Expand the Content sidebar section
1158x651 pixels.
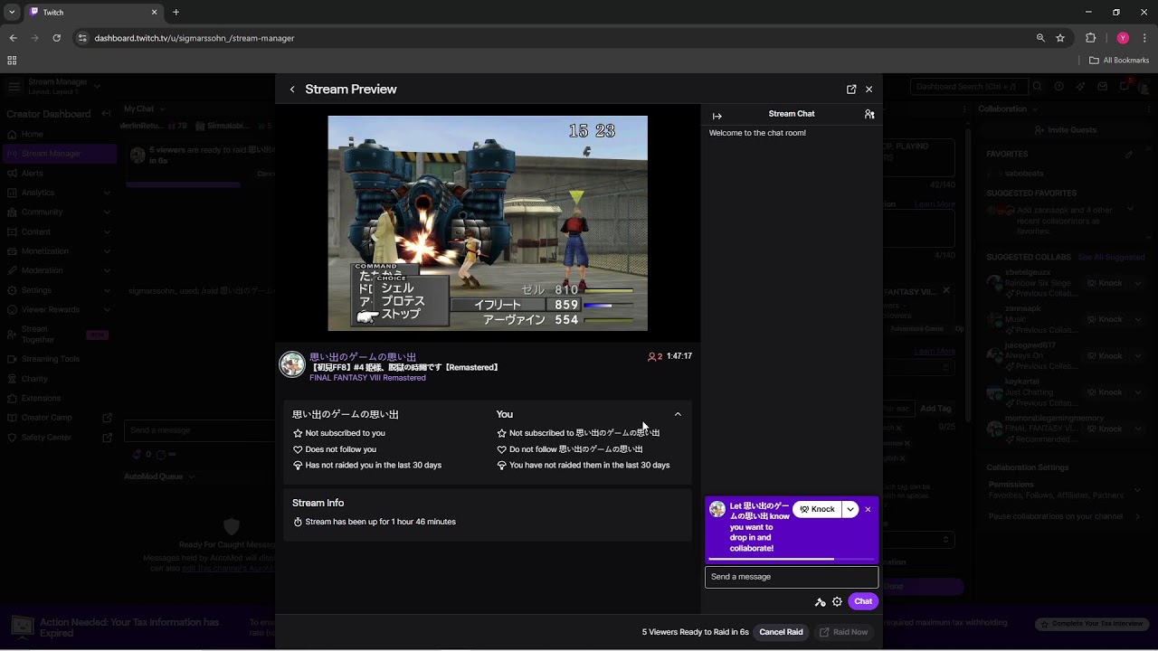point(60,232)
